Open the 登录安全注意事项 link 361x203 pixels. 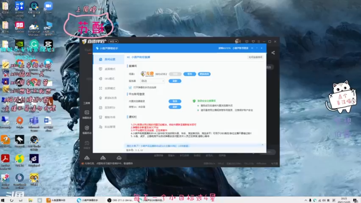point(206,101)
